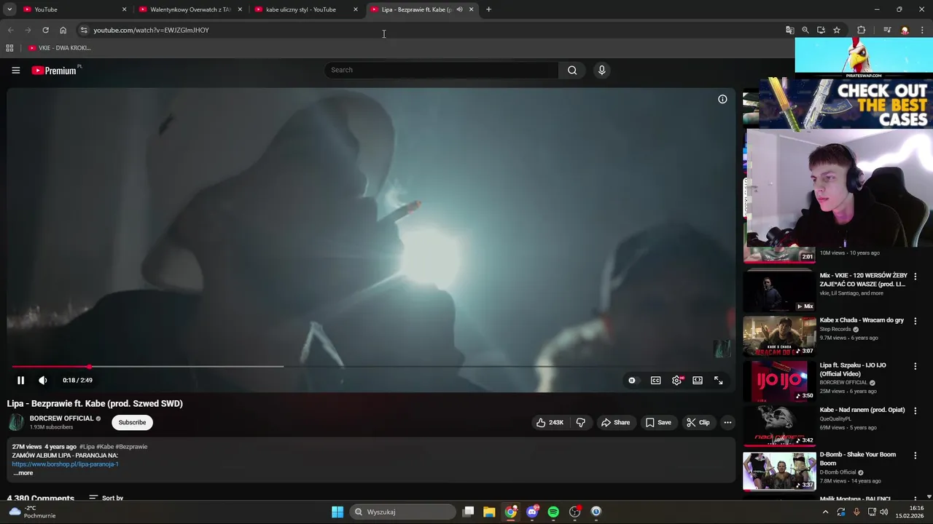Seek on the video progress bar
The width and height of the screenshot is (933, 524).
point(372,366)
